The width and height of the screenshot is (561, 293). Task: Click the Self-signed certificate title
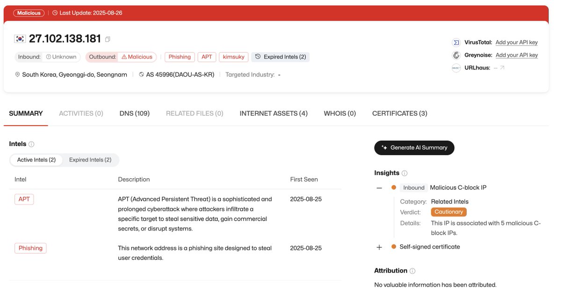pyautogui.click(x=430, y=247)
